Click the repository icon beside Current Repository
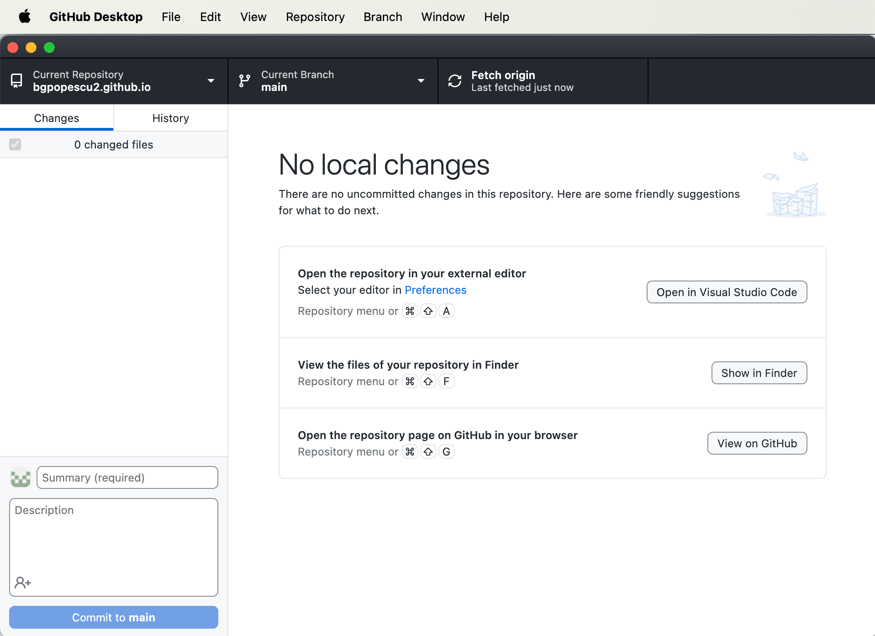The width and height of the screenshot is (875, 636). point(16,81)
